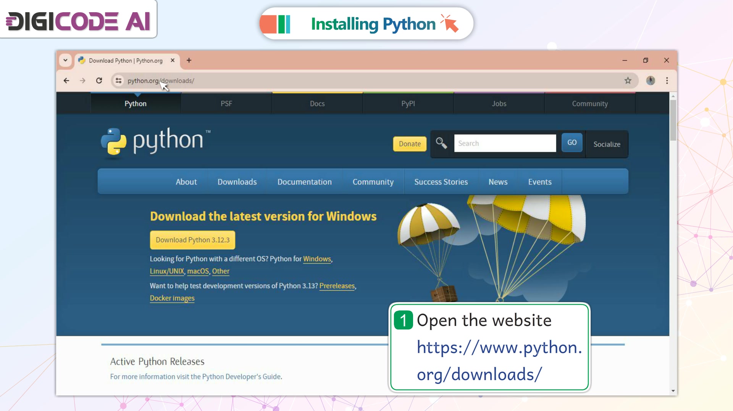Open the Community navigation menu item
Viewport: 733px width, 411px height.
click(x=373, y=182)
